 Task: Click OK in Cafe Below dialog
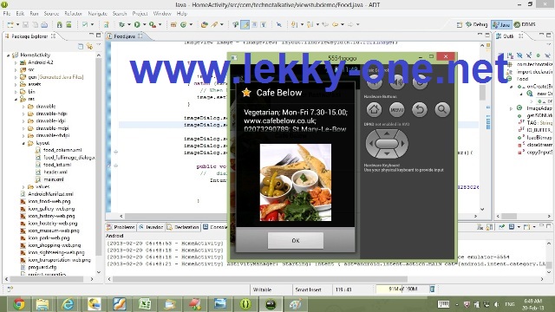(296, 241)
